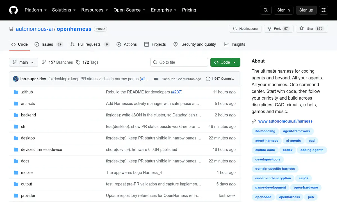This screenshot has height=202, width=337.
Task: Expand commit message ellipsis button
Action: [x=156, y=79]
